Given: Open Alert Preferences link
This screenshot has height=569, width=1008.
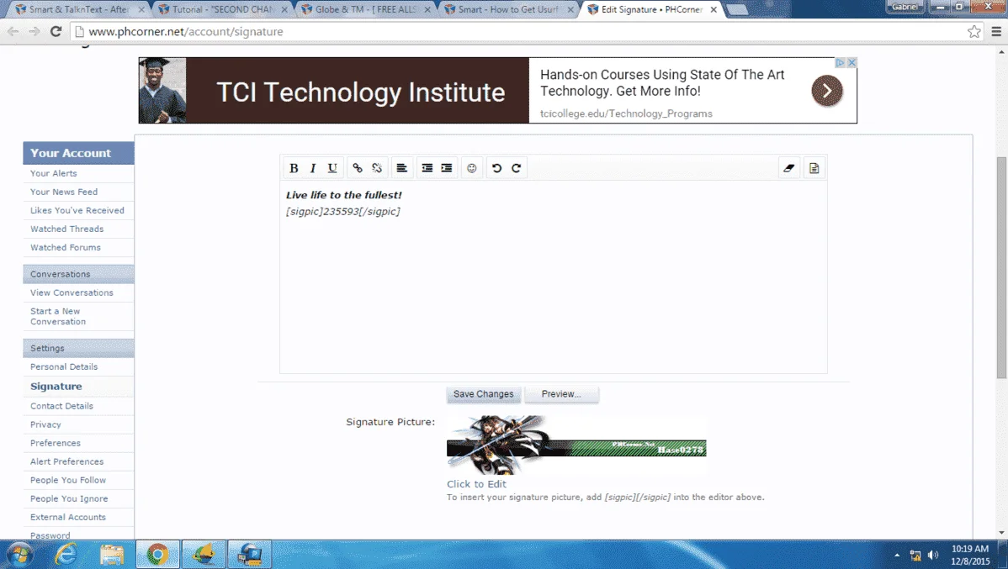Looking at the screenshot, I should click(66, 462).
